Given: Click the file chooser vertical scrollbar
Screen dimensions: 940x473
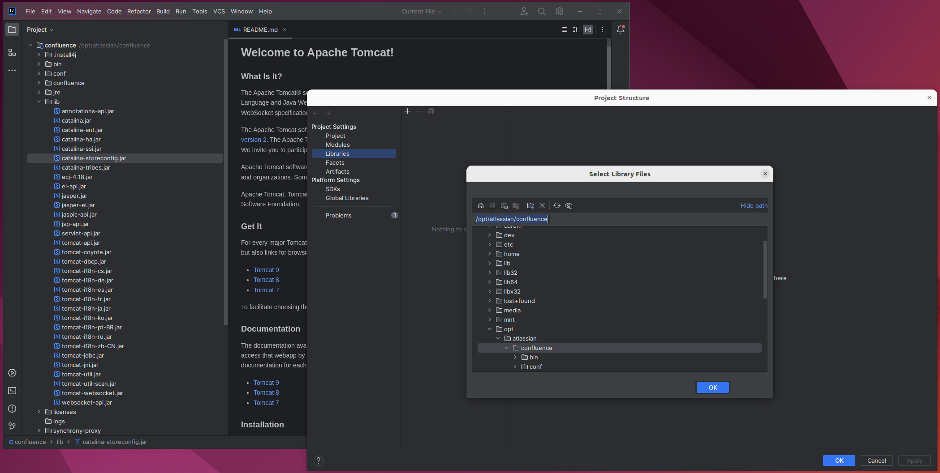Looking at the screenshot, I should pos(765,270).
